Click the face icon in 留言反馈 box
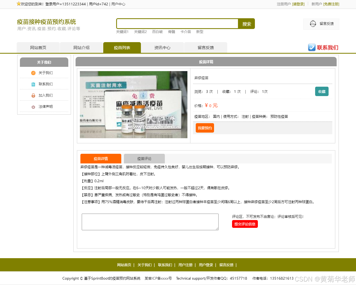 (x=313, y=24)
